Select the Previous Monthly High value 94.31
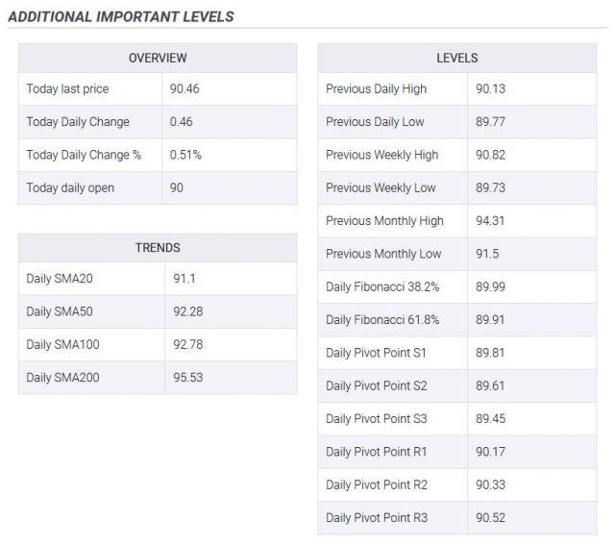The width and height of the screenshot is (615, 546). coord(490,221)
